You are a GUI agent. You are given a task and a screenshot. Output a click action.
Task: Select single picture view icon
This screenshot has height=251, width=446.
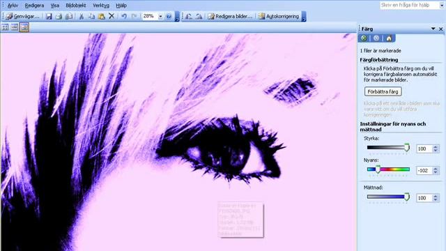[24, 27]
